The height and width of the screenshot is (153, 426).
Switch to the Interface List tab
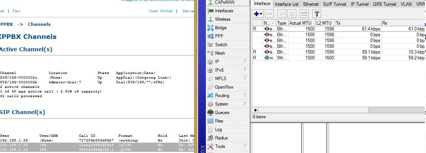pyautogui.click(x=287, y=4)
